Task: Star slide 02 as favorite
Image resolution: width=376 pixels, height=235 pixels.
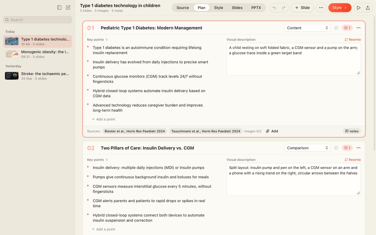Action: click(336, 148)
